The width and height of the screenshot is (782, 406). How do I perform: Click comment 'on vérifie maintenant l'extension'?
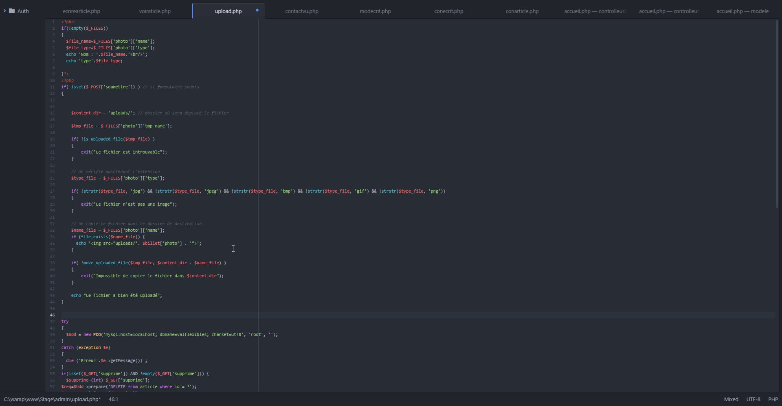tap(115, 171)
